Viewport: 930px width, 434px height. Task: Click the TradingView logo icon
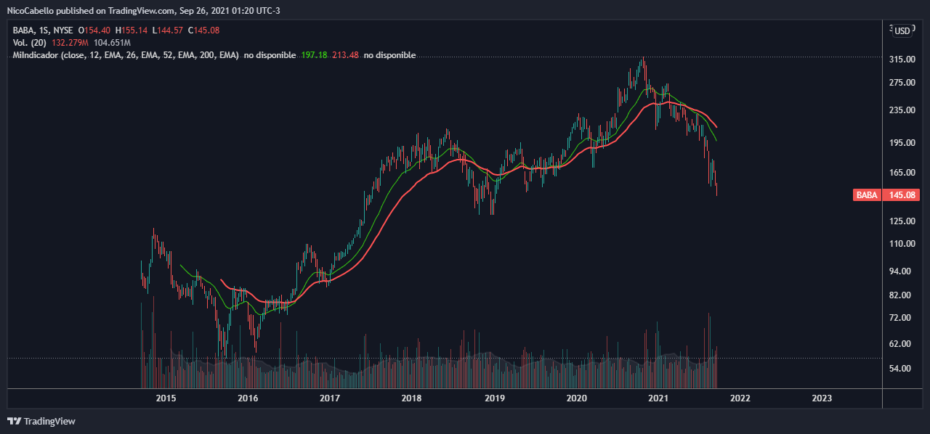(x=14, y=421)
